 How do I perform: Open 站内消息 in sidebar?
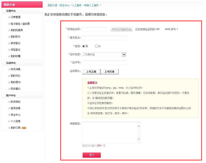(15, 69)
